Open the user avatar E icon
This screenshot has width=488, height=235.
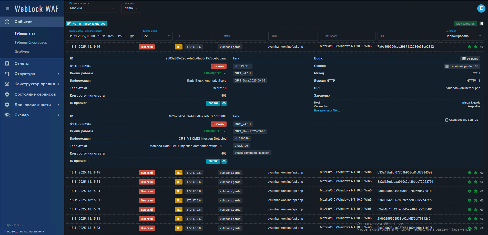[481, 8]
